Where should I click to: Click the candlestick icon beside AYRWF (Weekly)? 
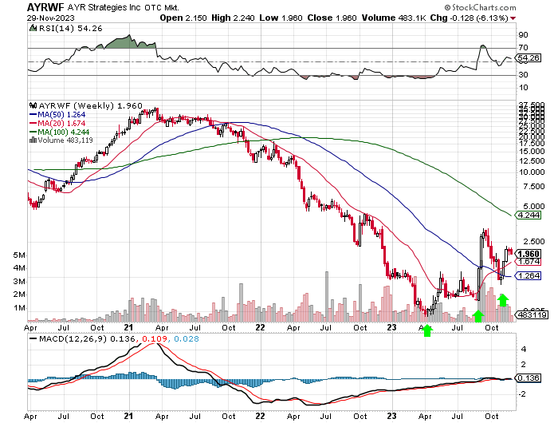(31, 105)
